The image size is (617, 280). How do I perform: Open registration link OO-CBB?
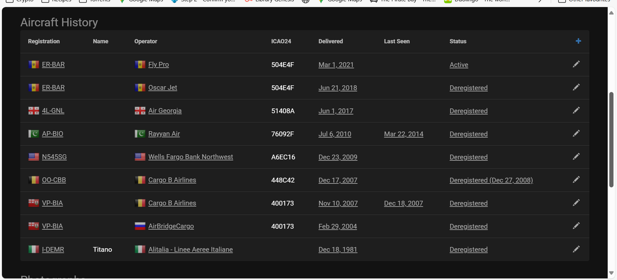[54, 180]
